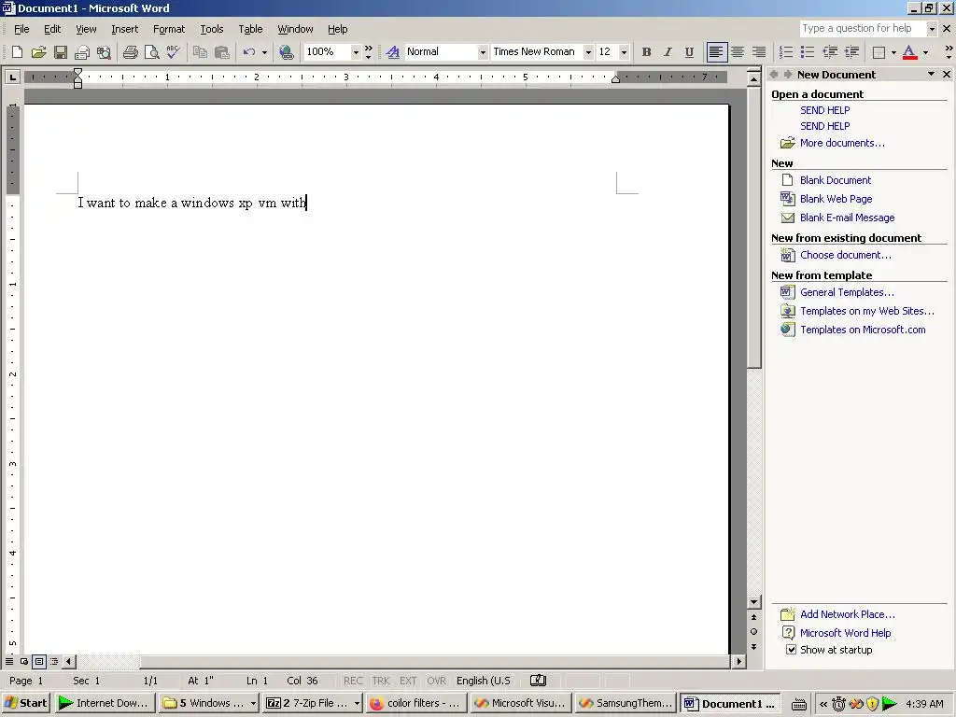Save the document with the floppy disk icon
This screenshot has width=956, height=717.
point(61,52)
